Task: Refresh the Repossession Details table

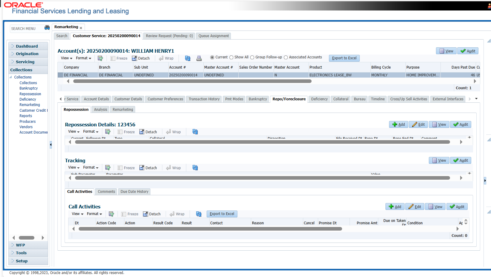Action: pyautogui.click(x=195, y=132)
